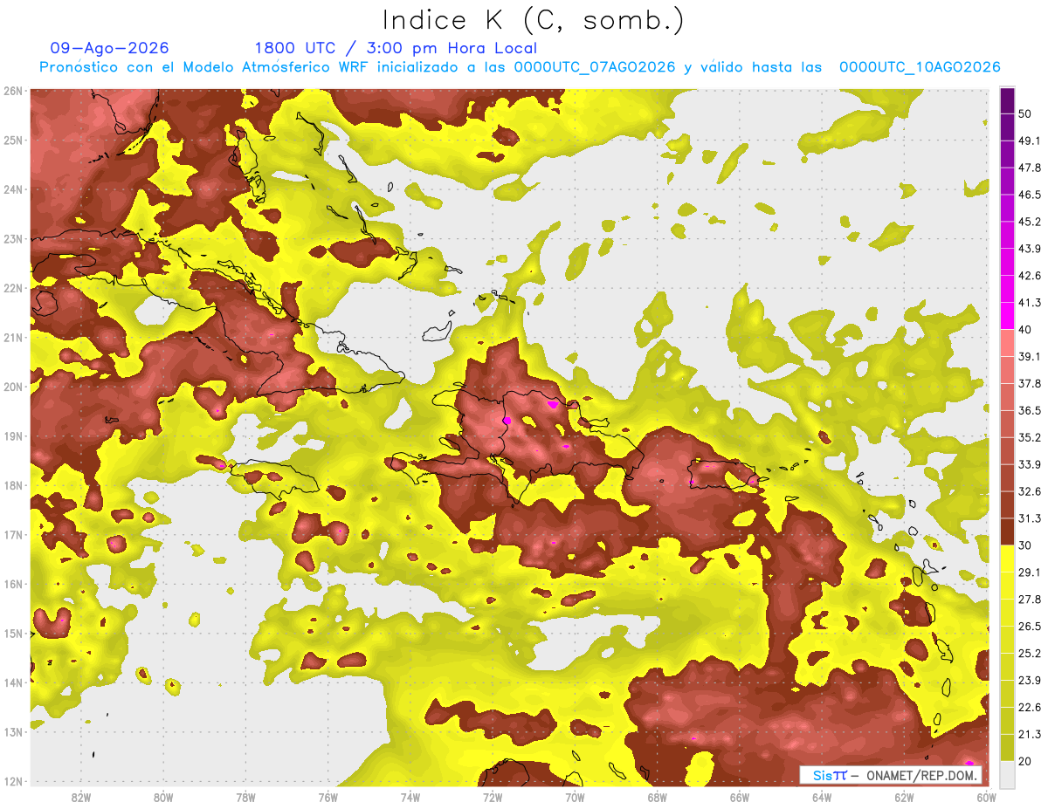Viewport: 1048px width, 809px height.
Task: Click the "24N" latitude axis label
Action: click(13, 189)
